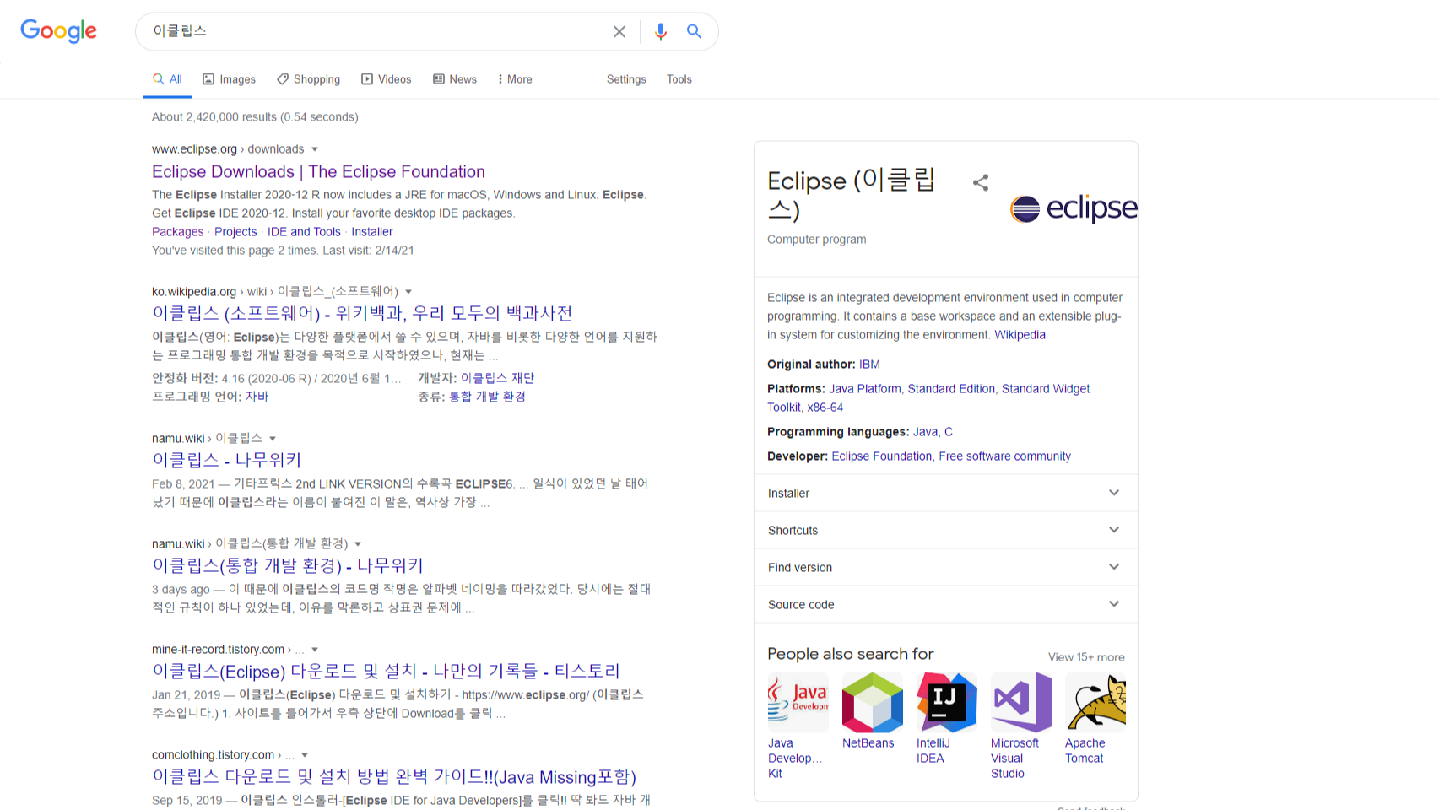The height and width of the screenshot is (810, 1439).
Task: Start voice search with microphone icon
Action: (x=661, y=31)
